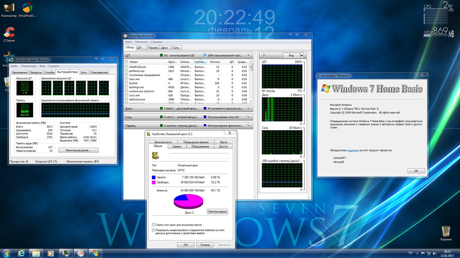Open the Корзина recycle bin icon
Viewport: 460px width, 258px height.
[x=446, y=233]
